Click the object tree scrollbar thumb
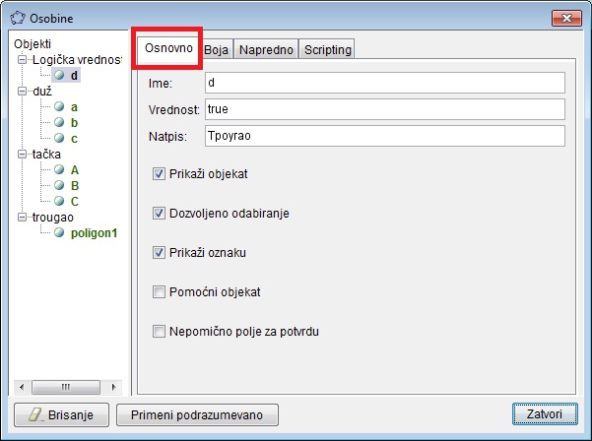The height and width of the screenshot is (441, 592). pyautogui.click(x=66, y=387)
